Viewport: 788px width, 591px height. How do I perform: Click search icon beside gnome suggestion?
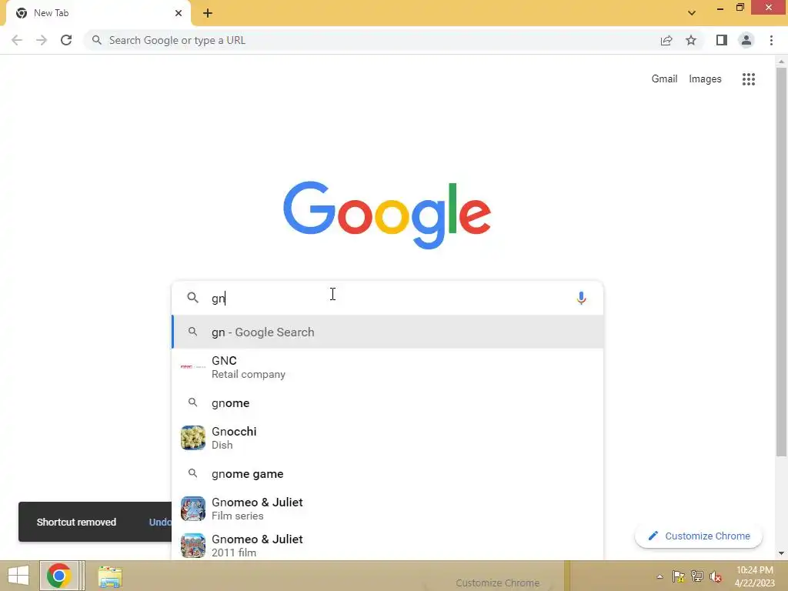point(192,402)
